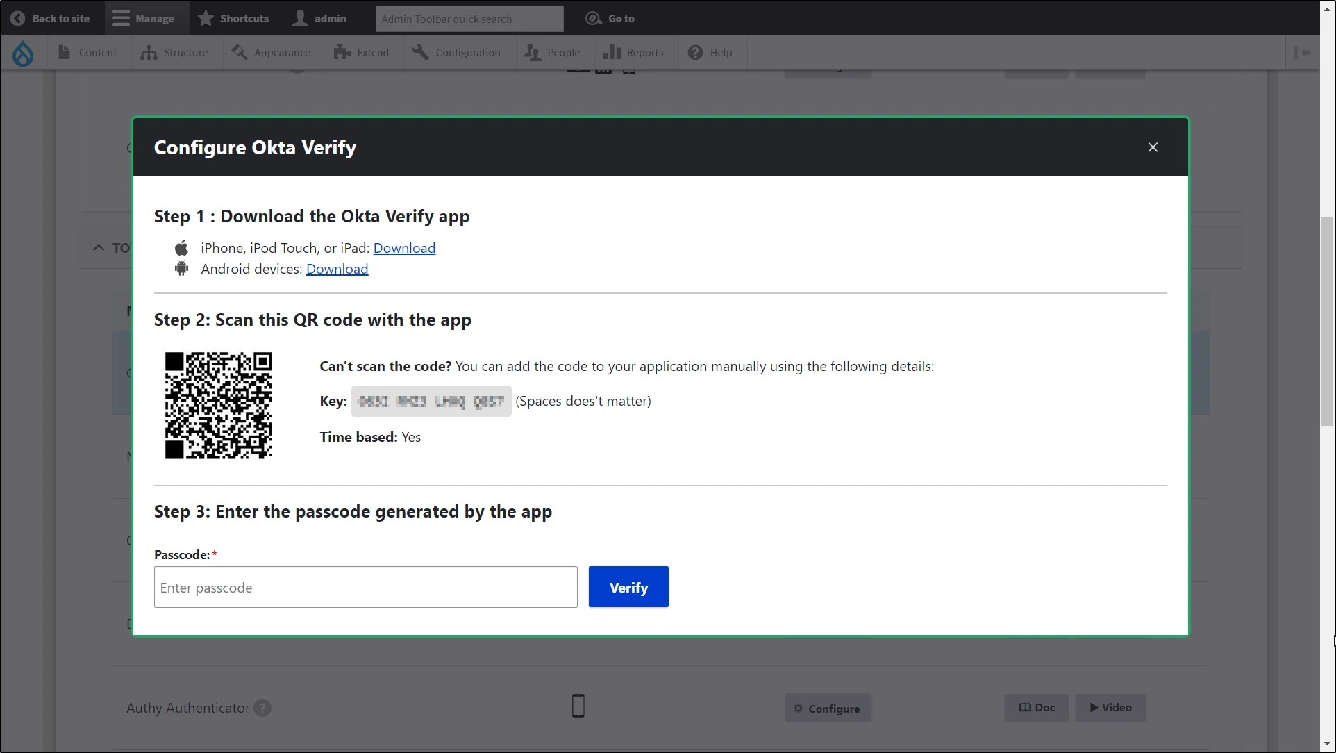Click the Drupal logo home icon
1336x753 pixels.
coord(23,53)
